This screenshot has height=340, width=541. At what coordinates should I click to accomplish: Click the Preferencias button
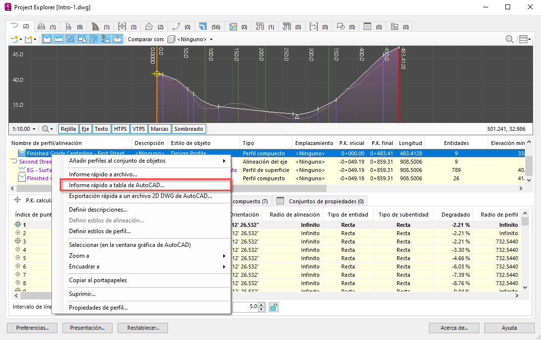[x=32, y=328]
